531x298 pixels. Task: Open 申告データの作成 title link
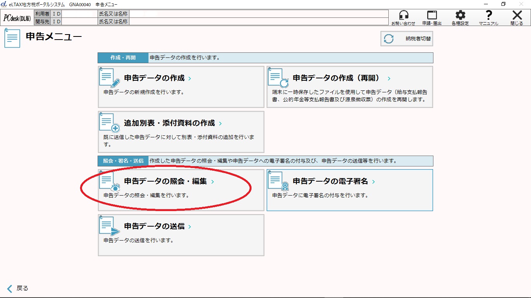(x=154, y=78)
